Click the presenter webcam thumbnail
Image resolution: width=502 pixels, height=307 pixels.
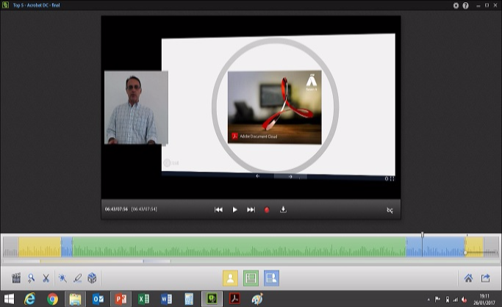click(x=136, y=107)
